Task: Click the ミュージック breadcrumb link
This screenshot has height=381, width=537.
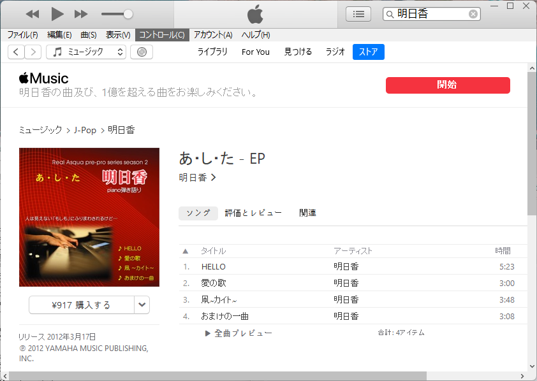Action: click(40, 130)
